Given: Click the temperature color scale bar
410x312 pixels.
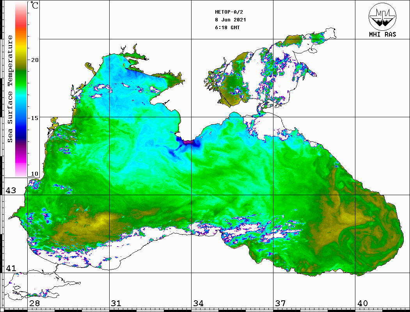Looking at the screenshot, I should tap(21, 89).
